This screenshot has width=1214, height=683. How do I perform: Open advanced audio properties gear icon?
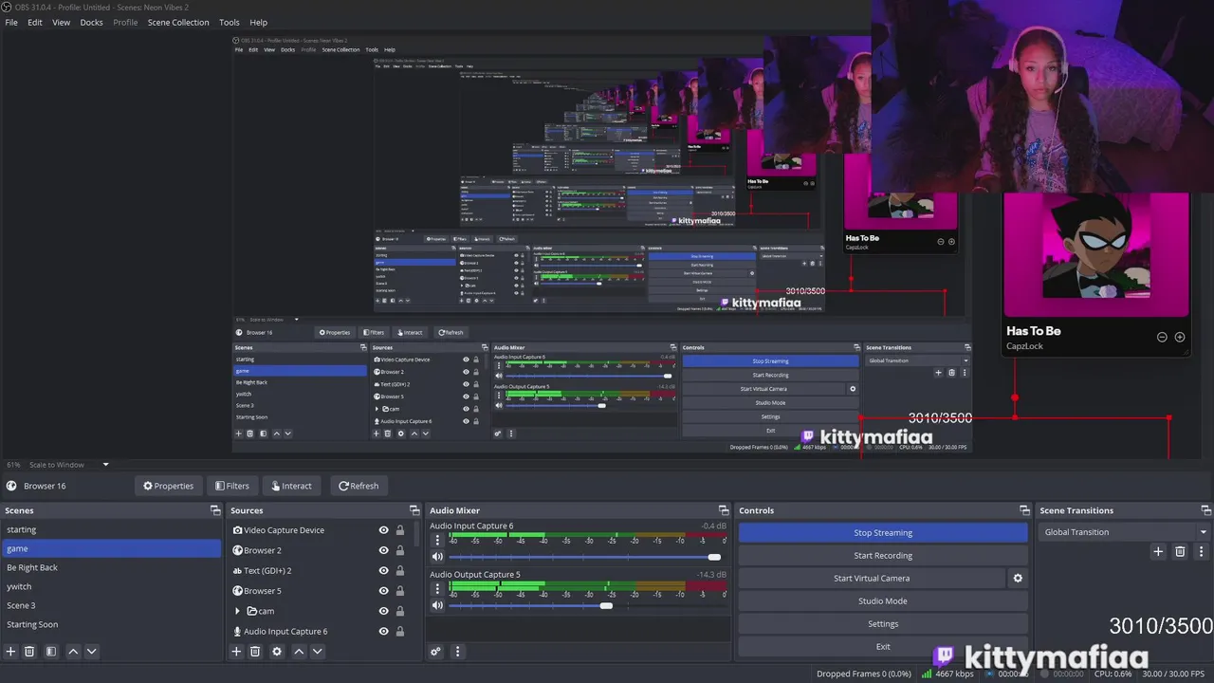(435, 652)
